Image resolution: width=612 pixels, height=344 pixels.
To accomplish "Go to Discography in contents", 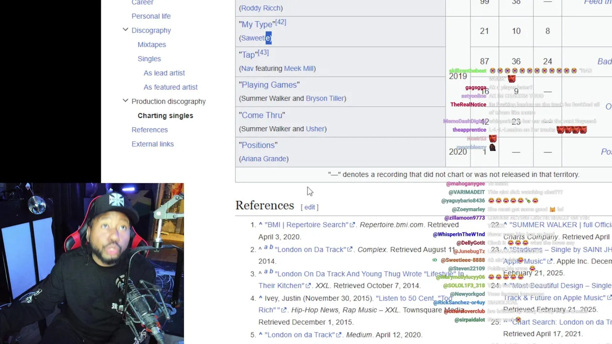I will [x=151, y=30].
